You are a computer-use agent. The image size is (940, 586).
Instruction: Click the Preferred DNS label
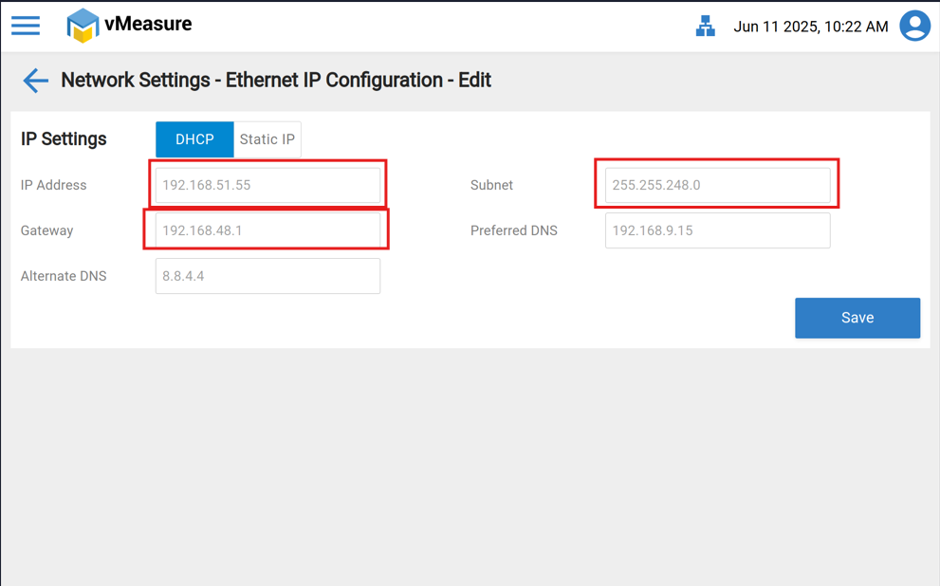513,230
